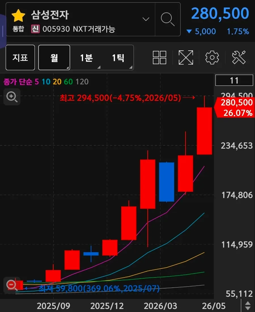
Task: Open the four-pane grid layout icon
Action: 160,57
